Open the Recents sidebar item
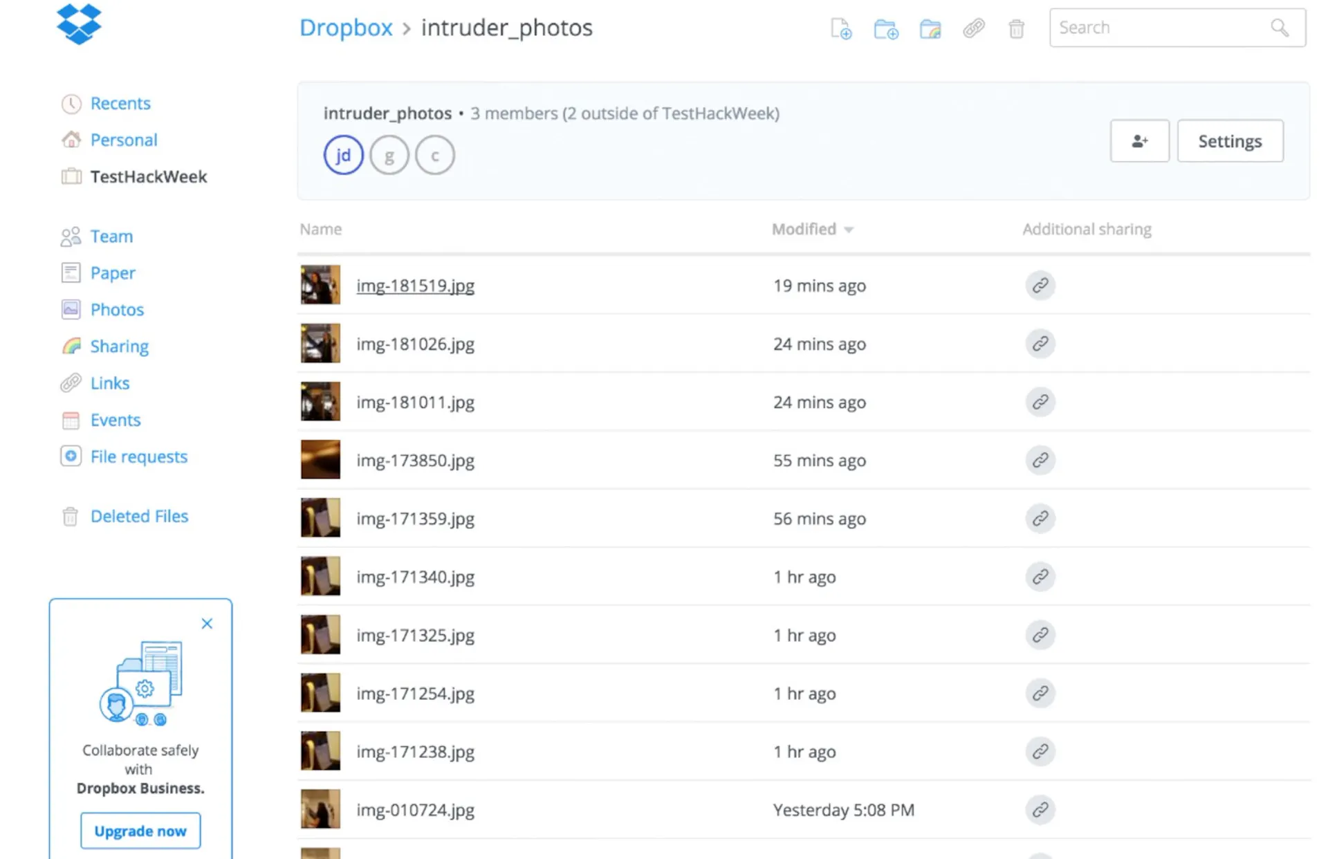 [x=120, y=103]
